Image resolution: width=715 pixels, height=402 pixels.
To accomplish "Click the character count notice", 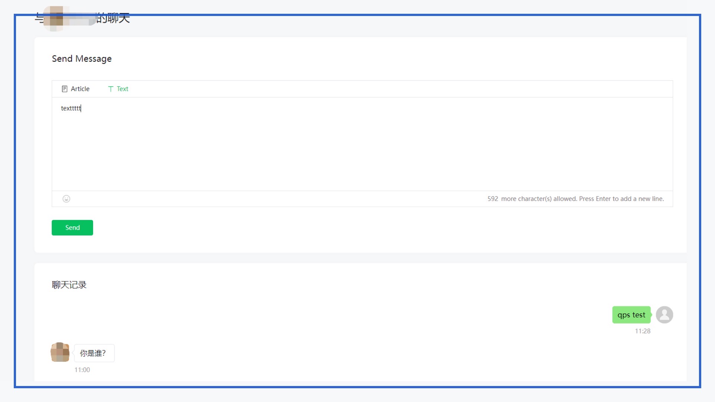I will tap(576, 198).
